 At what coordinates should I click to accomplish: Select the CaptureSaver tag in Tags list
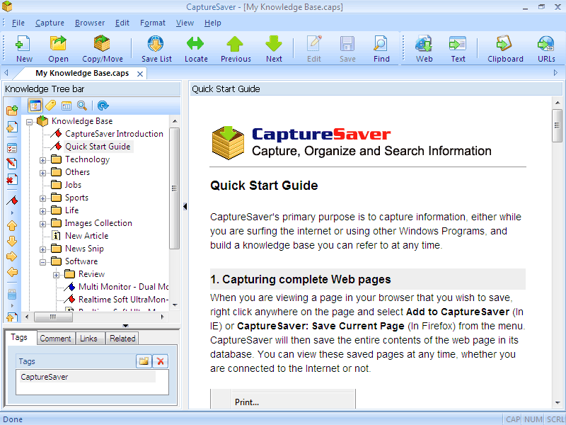(45, 377)
